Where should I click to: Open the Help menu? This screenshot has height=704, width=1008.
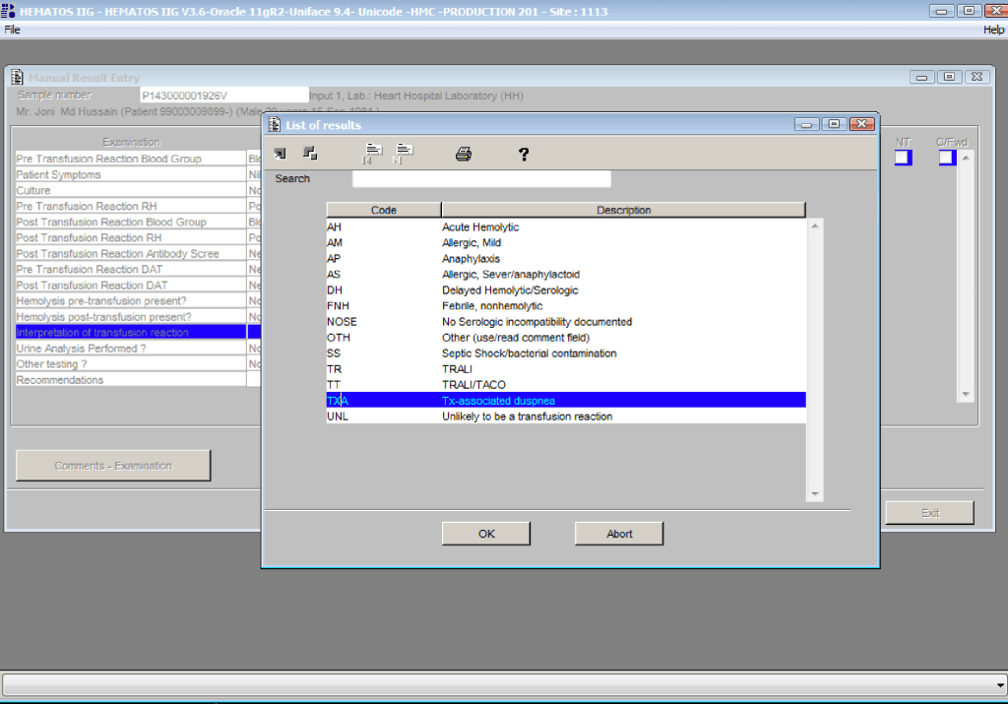(993, 30)
